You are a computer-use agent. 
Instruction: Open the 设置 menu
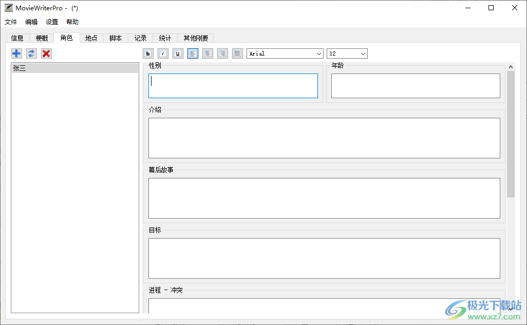52,22
